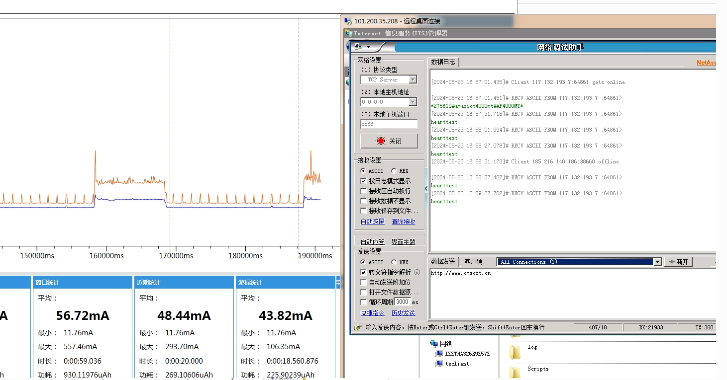Enable 循环周期 checkbox
This screenshot has height=380, width=727.
363,302
